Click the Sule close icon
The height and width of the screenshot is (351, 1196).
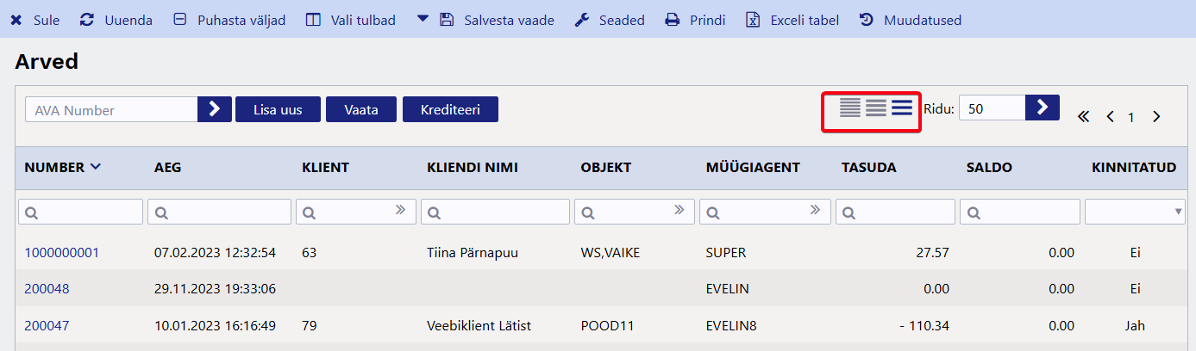tap(16, 20)
